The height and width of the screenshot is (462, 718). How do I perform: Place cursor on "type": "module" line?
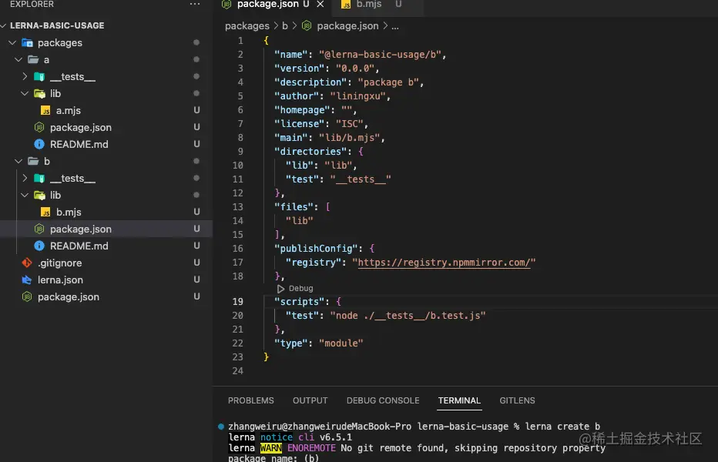tap(319, 343)
